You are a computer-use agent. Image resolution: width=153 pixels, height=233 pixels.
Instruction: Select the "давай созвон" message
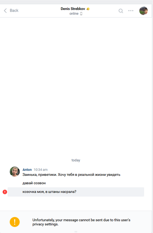(x=34, y=183)
